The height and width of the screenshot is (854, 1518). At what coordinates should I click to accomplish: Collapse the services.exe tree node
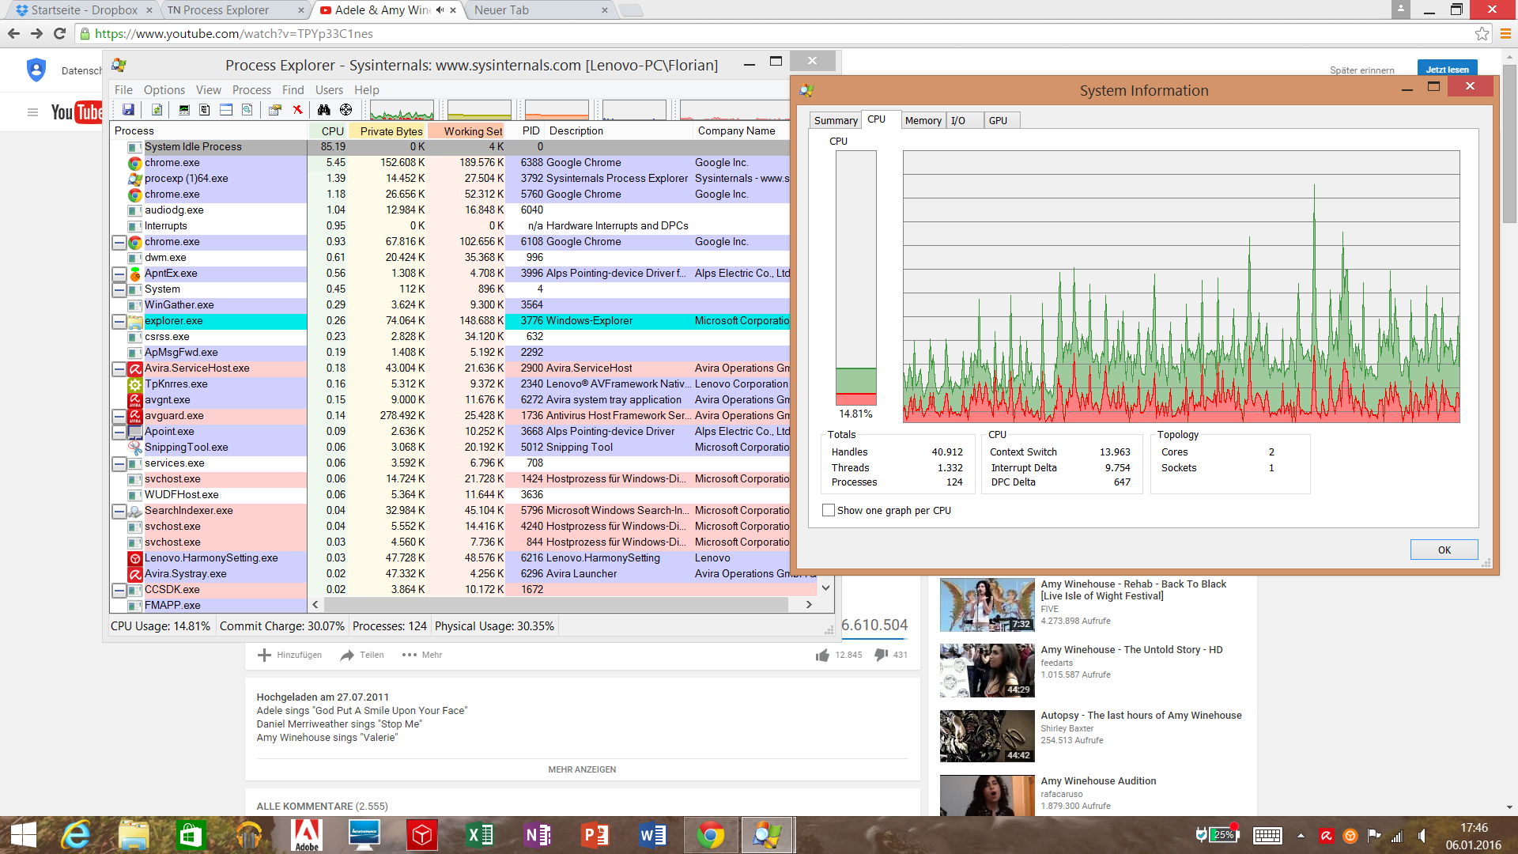(x=119, y=463)
